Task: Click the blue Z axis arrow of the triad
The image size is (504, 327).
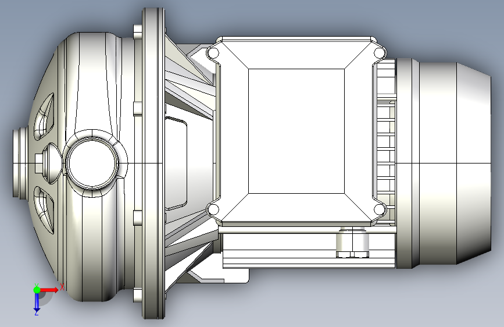Action: tap(37, 302)
